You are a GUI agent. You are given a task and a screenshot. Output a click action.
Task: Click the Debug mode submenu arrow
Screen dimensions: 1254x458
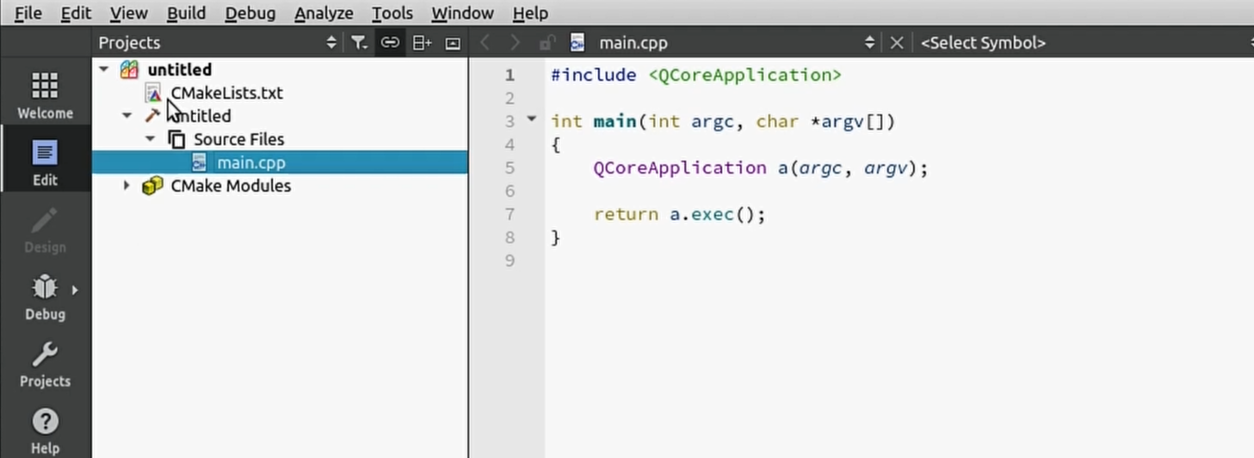point(75,290)
